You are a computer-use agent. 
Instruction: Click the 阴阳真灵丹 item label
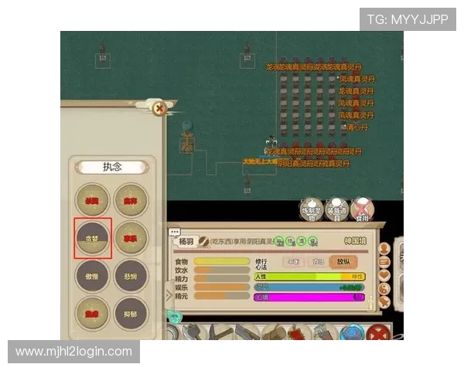pyautogui.click(x=313, y=164)
